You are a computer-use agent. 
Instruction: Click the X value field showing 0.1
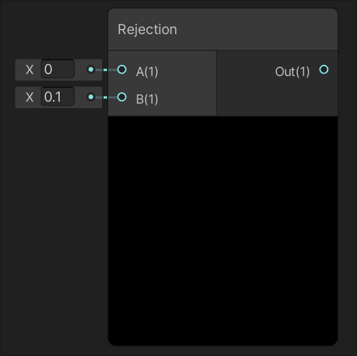click(x=58, y=96)
